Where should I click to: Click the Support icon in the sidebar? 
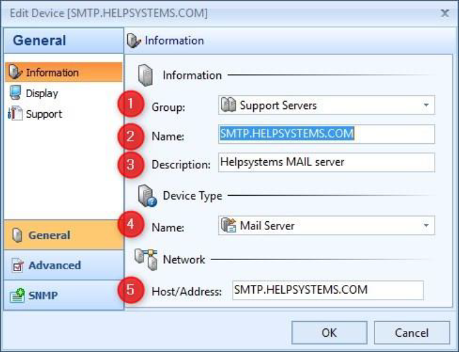point(15,114)
